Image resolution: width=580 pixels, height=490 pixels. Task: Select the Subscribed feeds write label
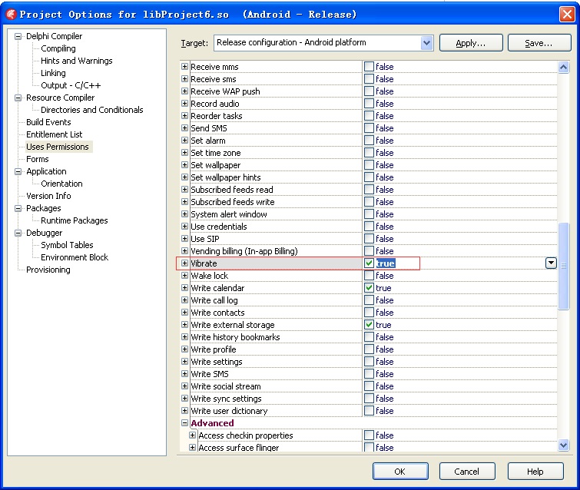[x=232, y=202]
